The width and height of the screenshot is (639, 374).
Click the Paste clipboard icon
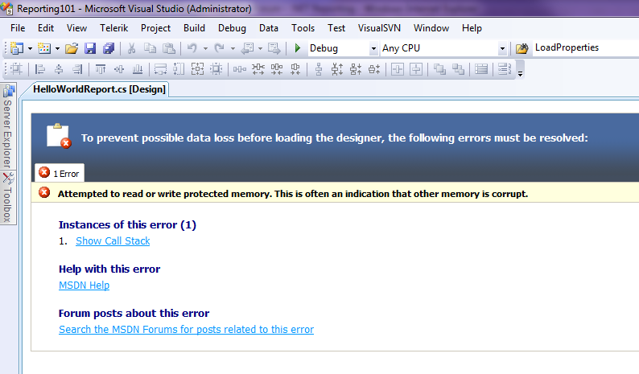pos(169,48)
